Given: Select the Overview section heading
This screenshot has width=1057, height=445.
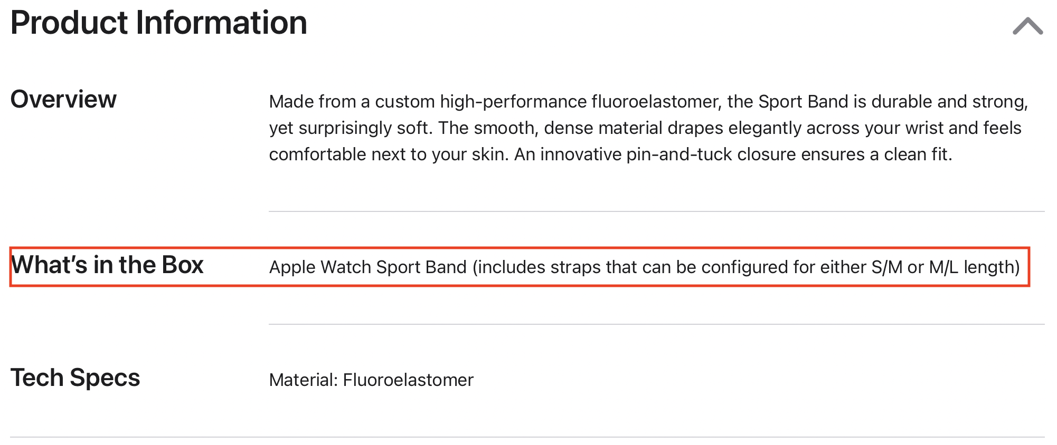Looking at the screenshot, I should pyautogui.click(x=63, y=99).
